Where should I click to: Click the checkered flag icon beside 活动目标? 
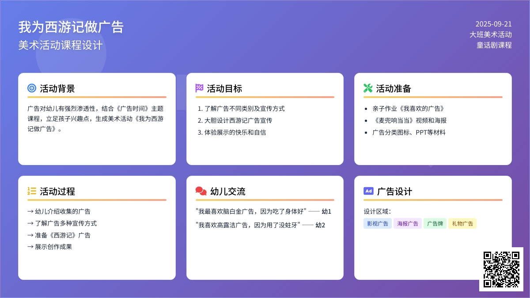point(200,88)
